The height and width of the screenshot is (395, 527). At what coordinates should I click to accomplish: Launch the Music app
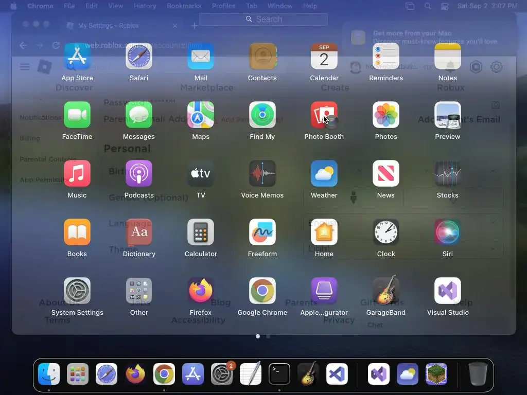point(77,173)
